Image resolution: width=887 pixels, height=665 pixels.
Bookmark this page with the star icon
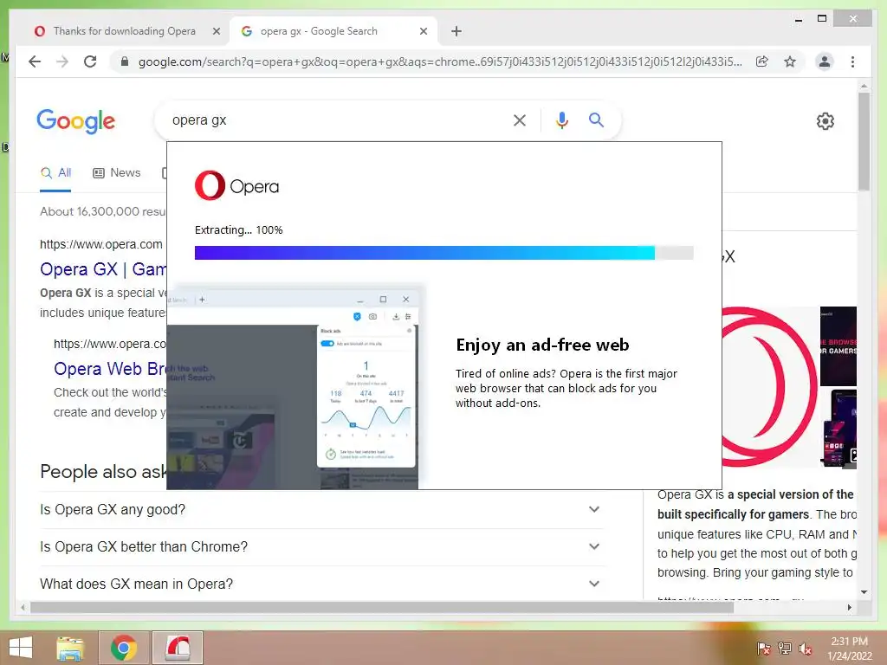click(x=790, y=61)
